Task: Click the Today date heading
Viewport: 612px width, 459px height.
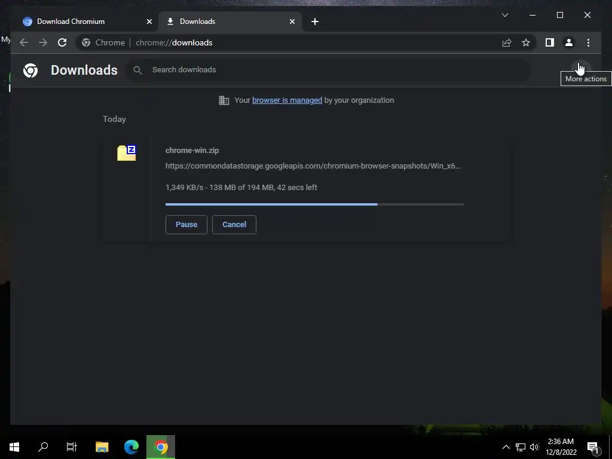Action: tap(114, 119)
